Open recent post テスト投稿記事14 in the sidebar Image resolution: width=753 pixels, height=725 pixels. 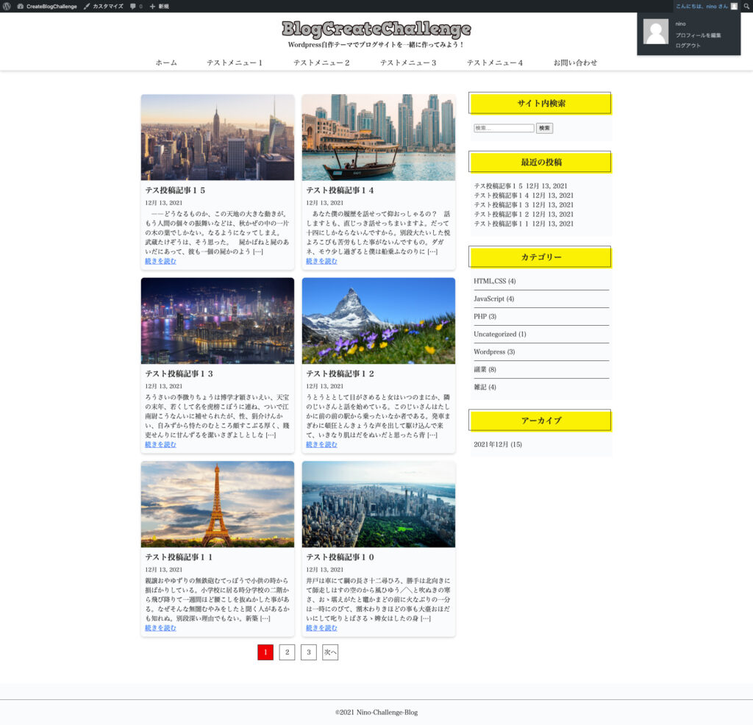[x=502, y=196]
